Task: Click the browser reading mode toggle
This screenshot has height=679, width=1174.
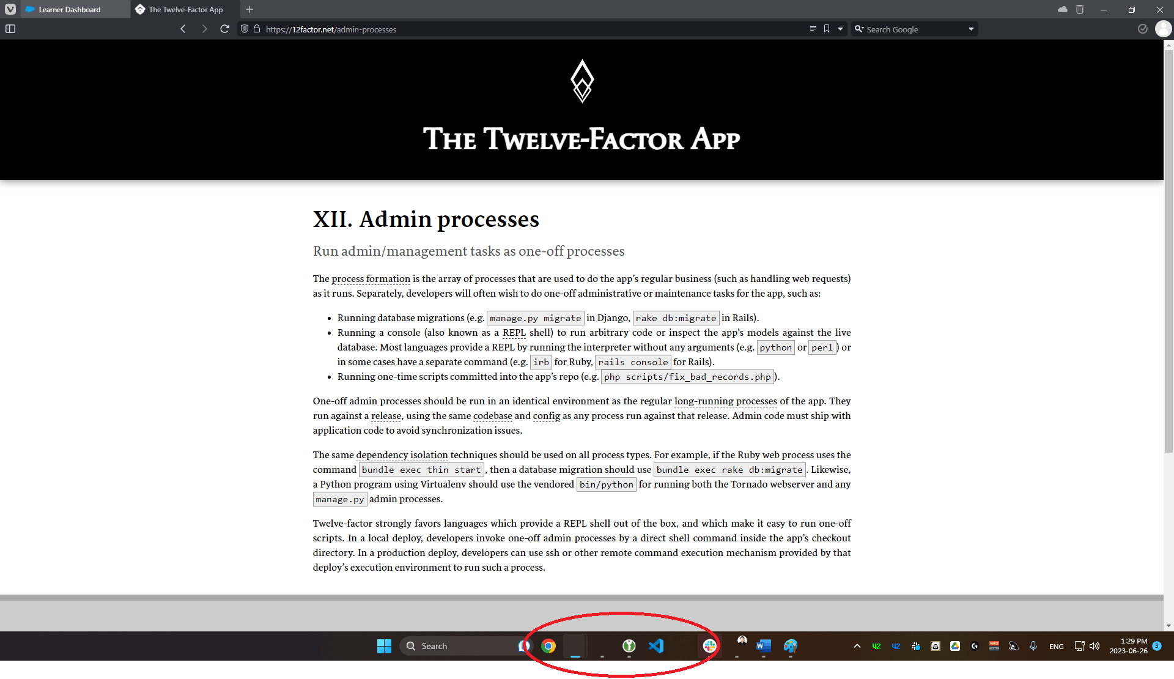Action: click(813, 29)
